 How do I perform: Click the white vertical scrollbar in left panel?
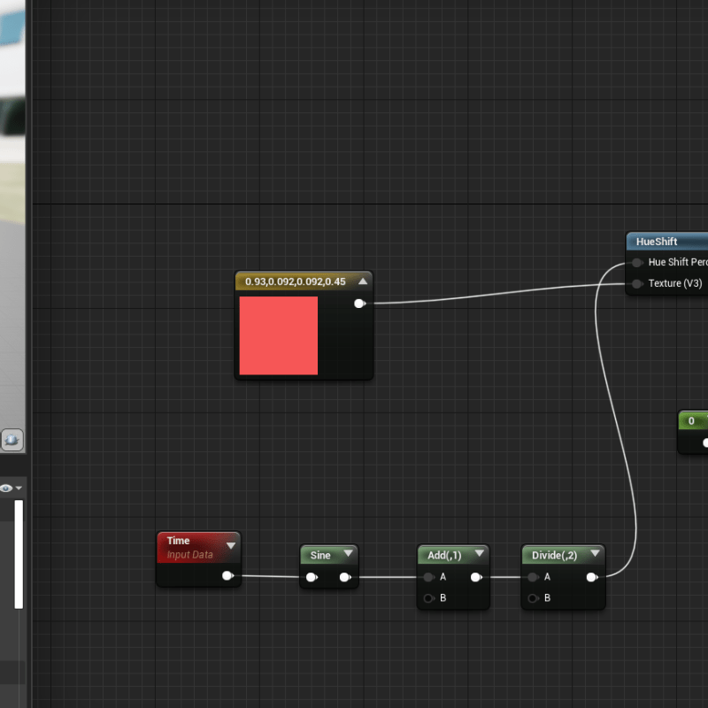point(19,554)
